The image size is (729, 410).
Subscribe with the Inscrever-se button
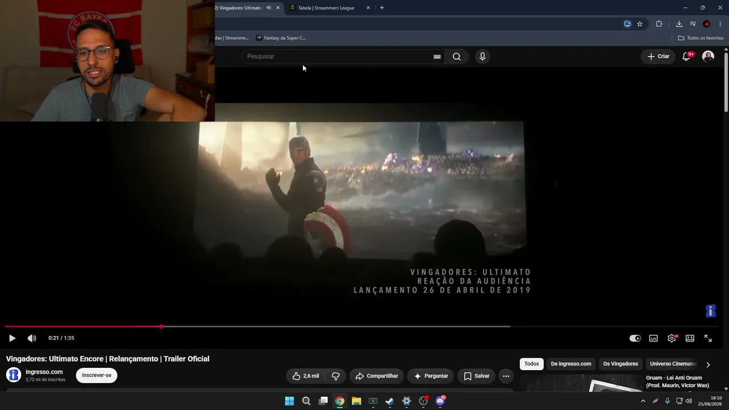point(97,375)
